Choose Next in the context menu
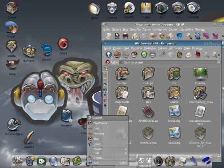 tap(108, 128)
